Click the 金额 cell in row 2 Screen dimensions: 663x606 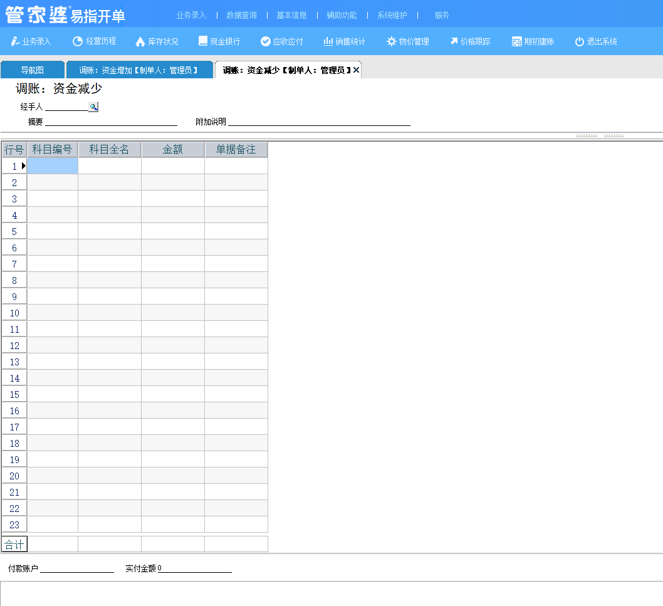tap(173, 182)
